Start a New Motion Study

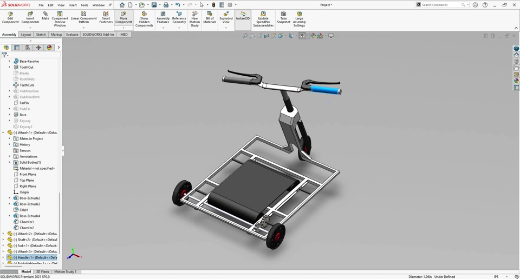[194, 19]
